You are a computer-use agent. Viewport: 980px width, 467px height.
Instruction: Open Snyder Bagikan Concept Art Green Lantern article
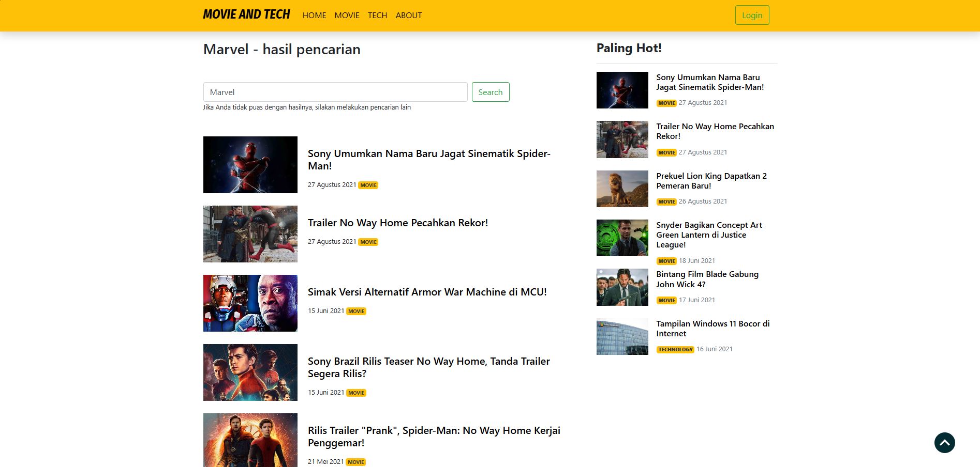click(709, 235)
